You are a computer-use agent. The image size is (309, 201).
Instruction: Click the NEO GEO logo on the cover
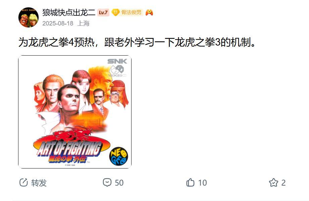click(x=119, y=156)
